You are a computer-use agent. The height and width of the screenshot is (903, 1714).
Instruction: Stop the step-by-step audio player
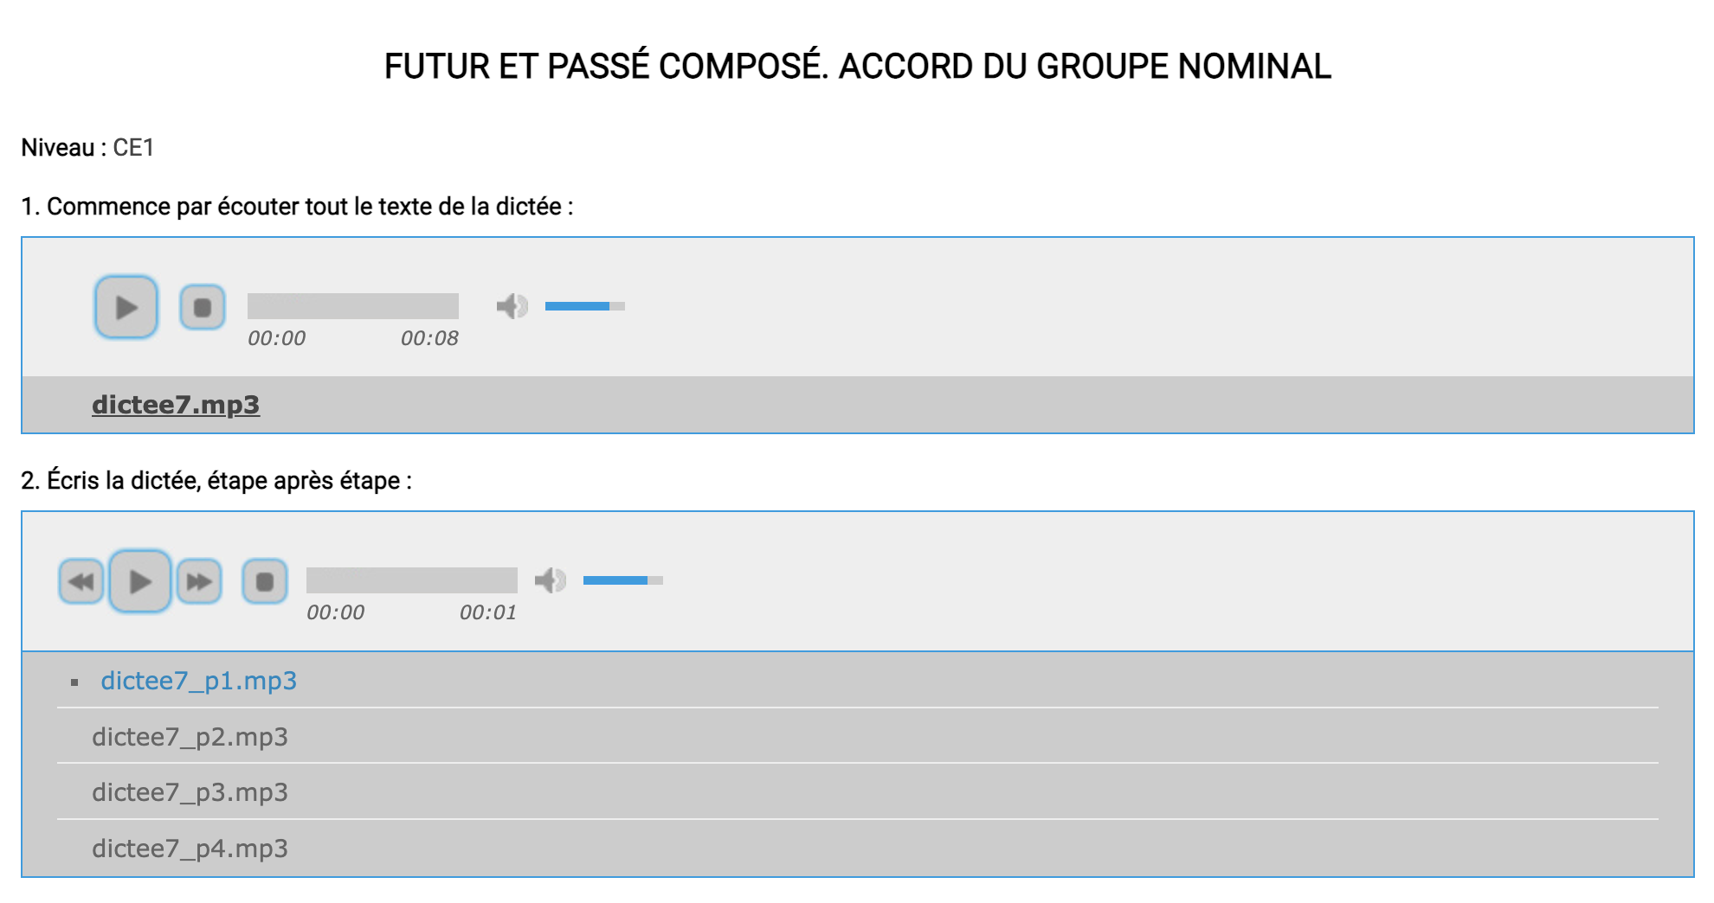pos(265,581)
